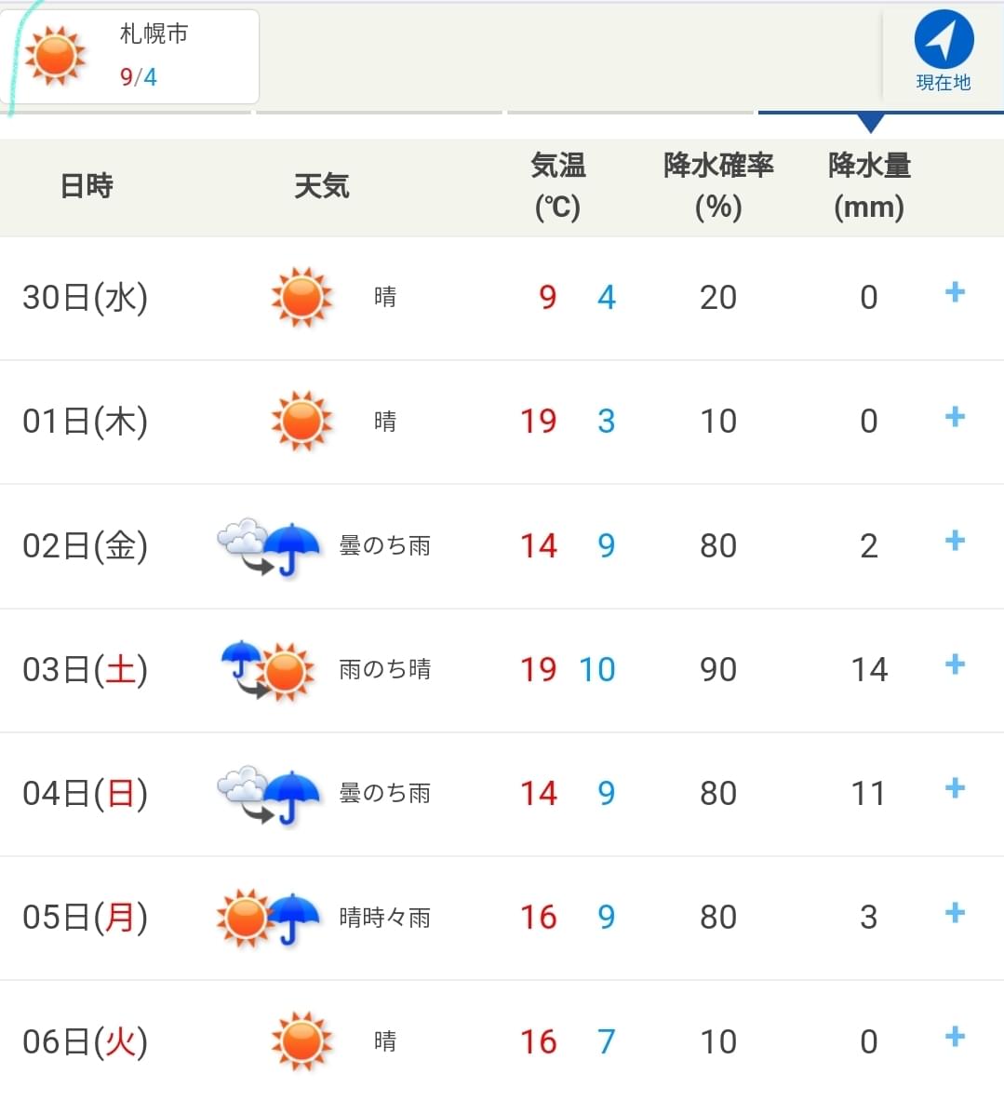Open the 札幌市 location card
Viewport: 1004px width, 1100px height.
[129, 57]
